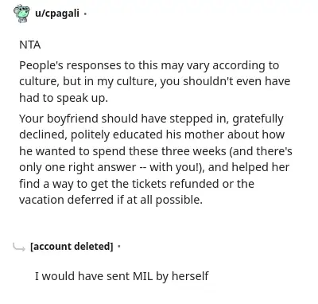The height and width of the screenshot is (304, 318).
Task: Click the line "Your boyfriend should have stepped in"
Action: 151,119
